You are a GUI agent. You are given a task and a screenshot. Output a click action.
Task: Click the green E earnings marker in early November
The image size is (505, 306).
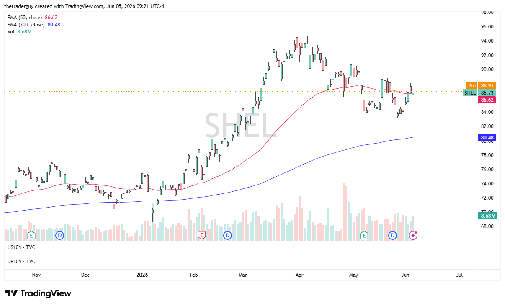click(31, 235)
